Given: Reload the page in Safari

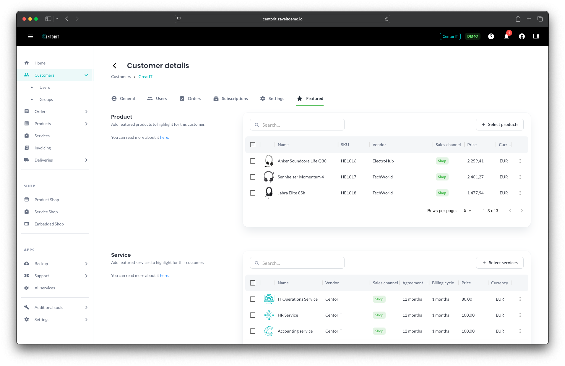Looking at the screenshot, I should [x=386, y=19].
